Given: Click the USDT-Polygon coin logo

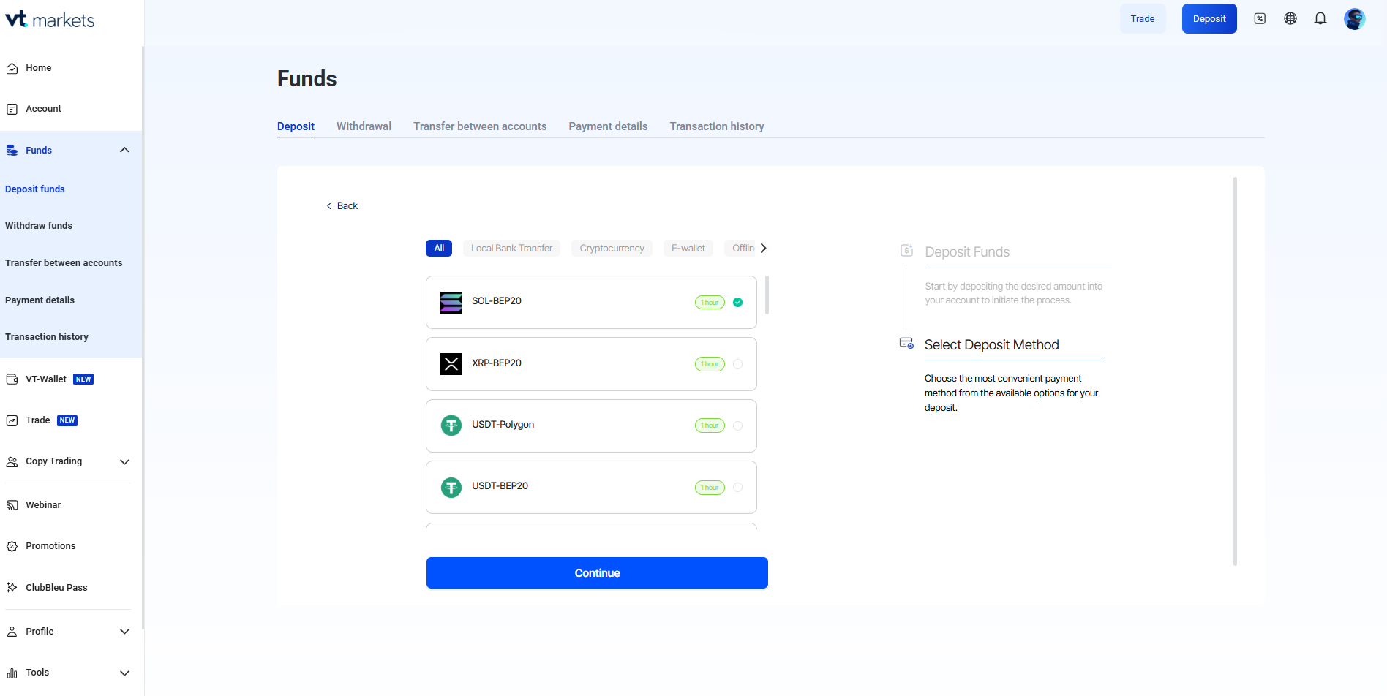Looking at the screenshot, I should point(451,425).
